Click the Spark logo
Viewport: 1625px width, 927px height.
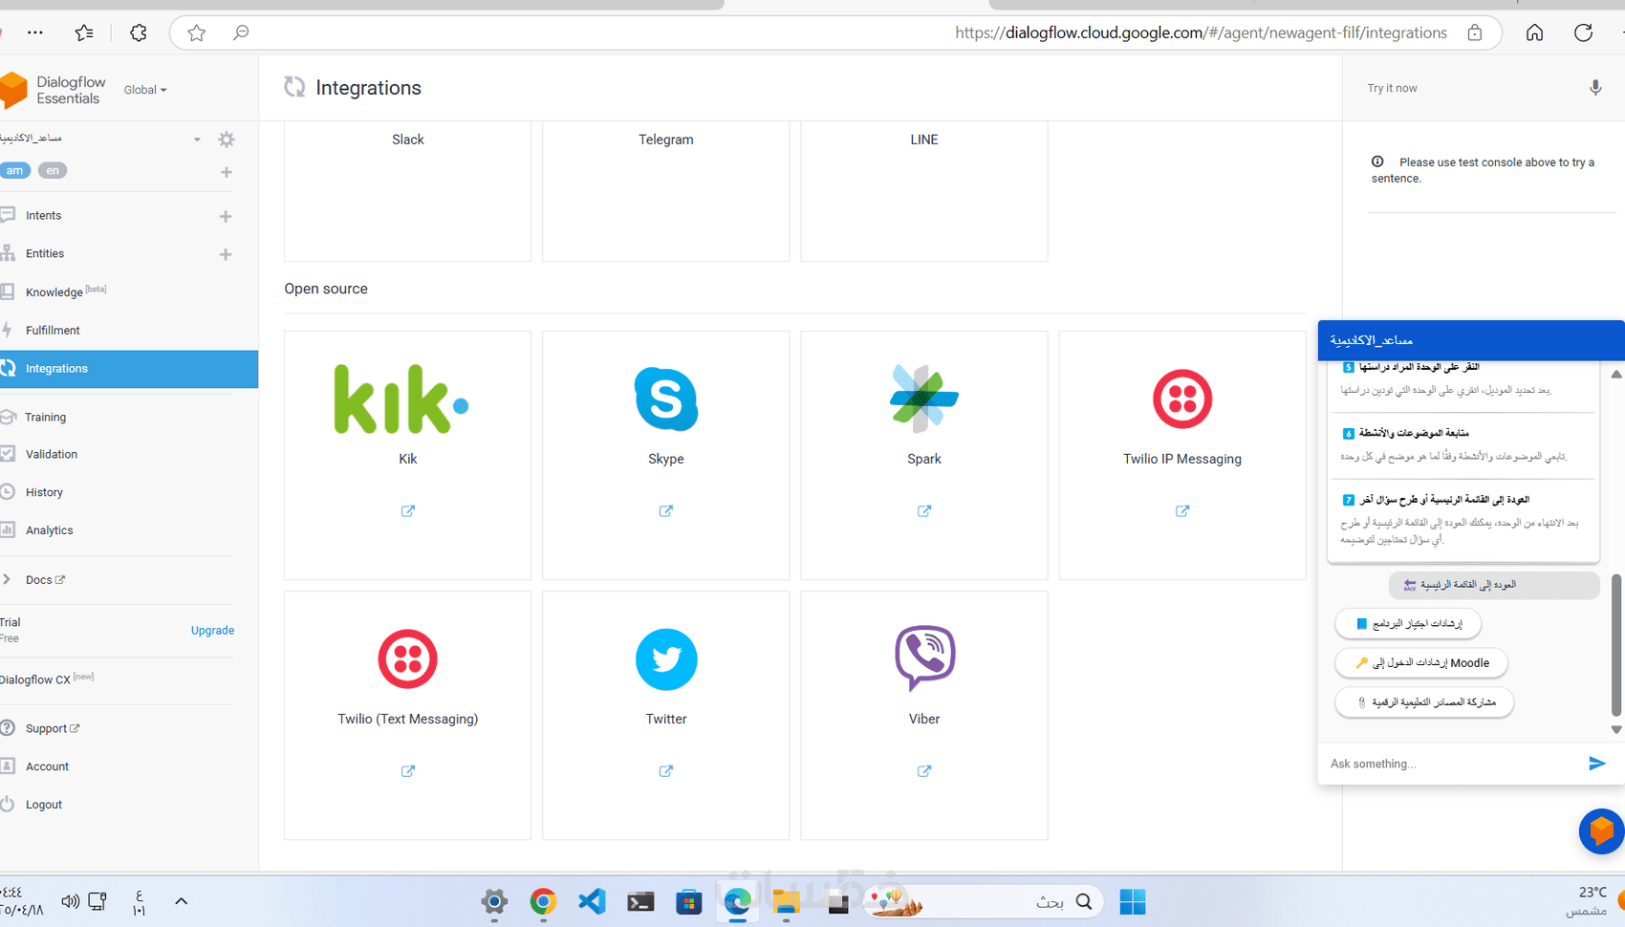(924, 399)
